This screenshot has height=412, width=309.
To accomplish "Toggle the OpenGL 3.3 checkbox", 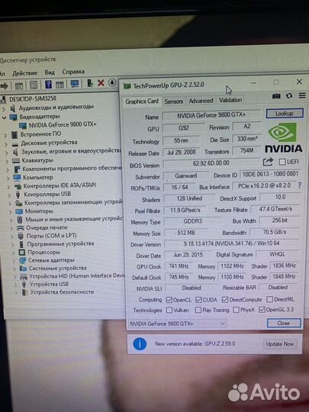I will (x=262, y=310).
